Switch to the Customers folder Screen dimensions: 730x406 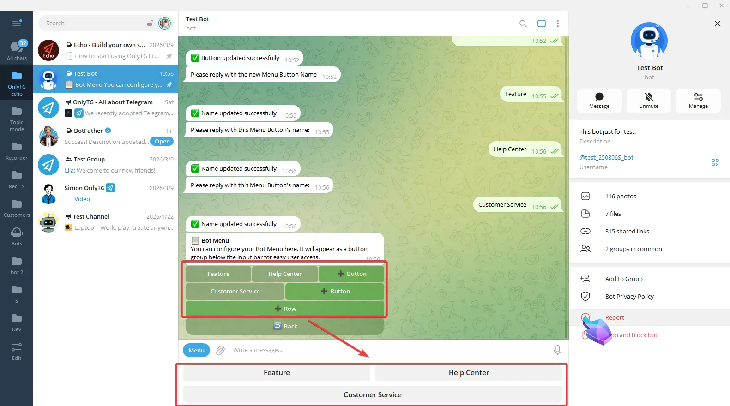coord(17,208)
